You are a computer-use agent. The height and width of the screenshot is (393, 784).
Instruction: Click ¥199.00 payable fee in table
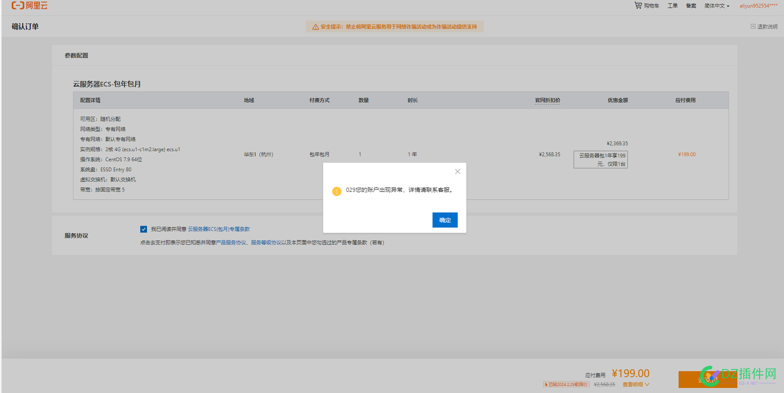[x=687, y=155]
